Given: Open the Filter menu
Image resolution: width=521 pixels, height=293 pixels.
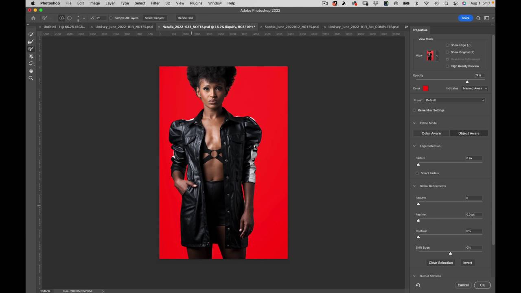Looking at the screenshot, I should (x=155, y=3).
